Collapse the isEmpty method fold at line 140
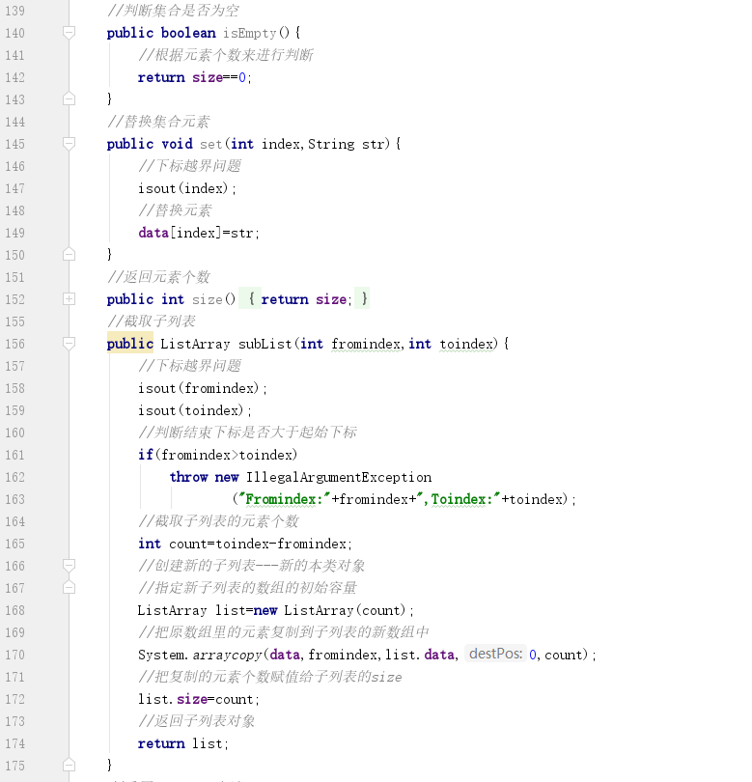Screen dimensions: 752x782 (69, 33)
